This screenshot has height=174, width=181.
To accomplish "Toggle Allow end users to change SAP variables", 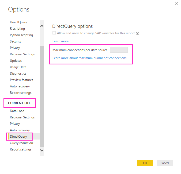I will (x=54, y=33).
